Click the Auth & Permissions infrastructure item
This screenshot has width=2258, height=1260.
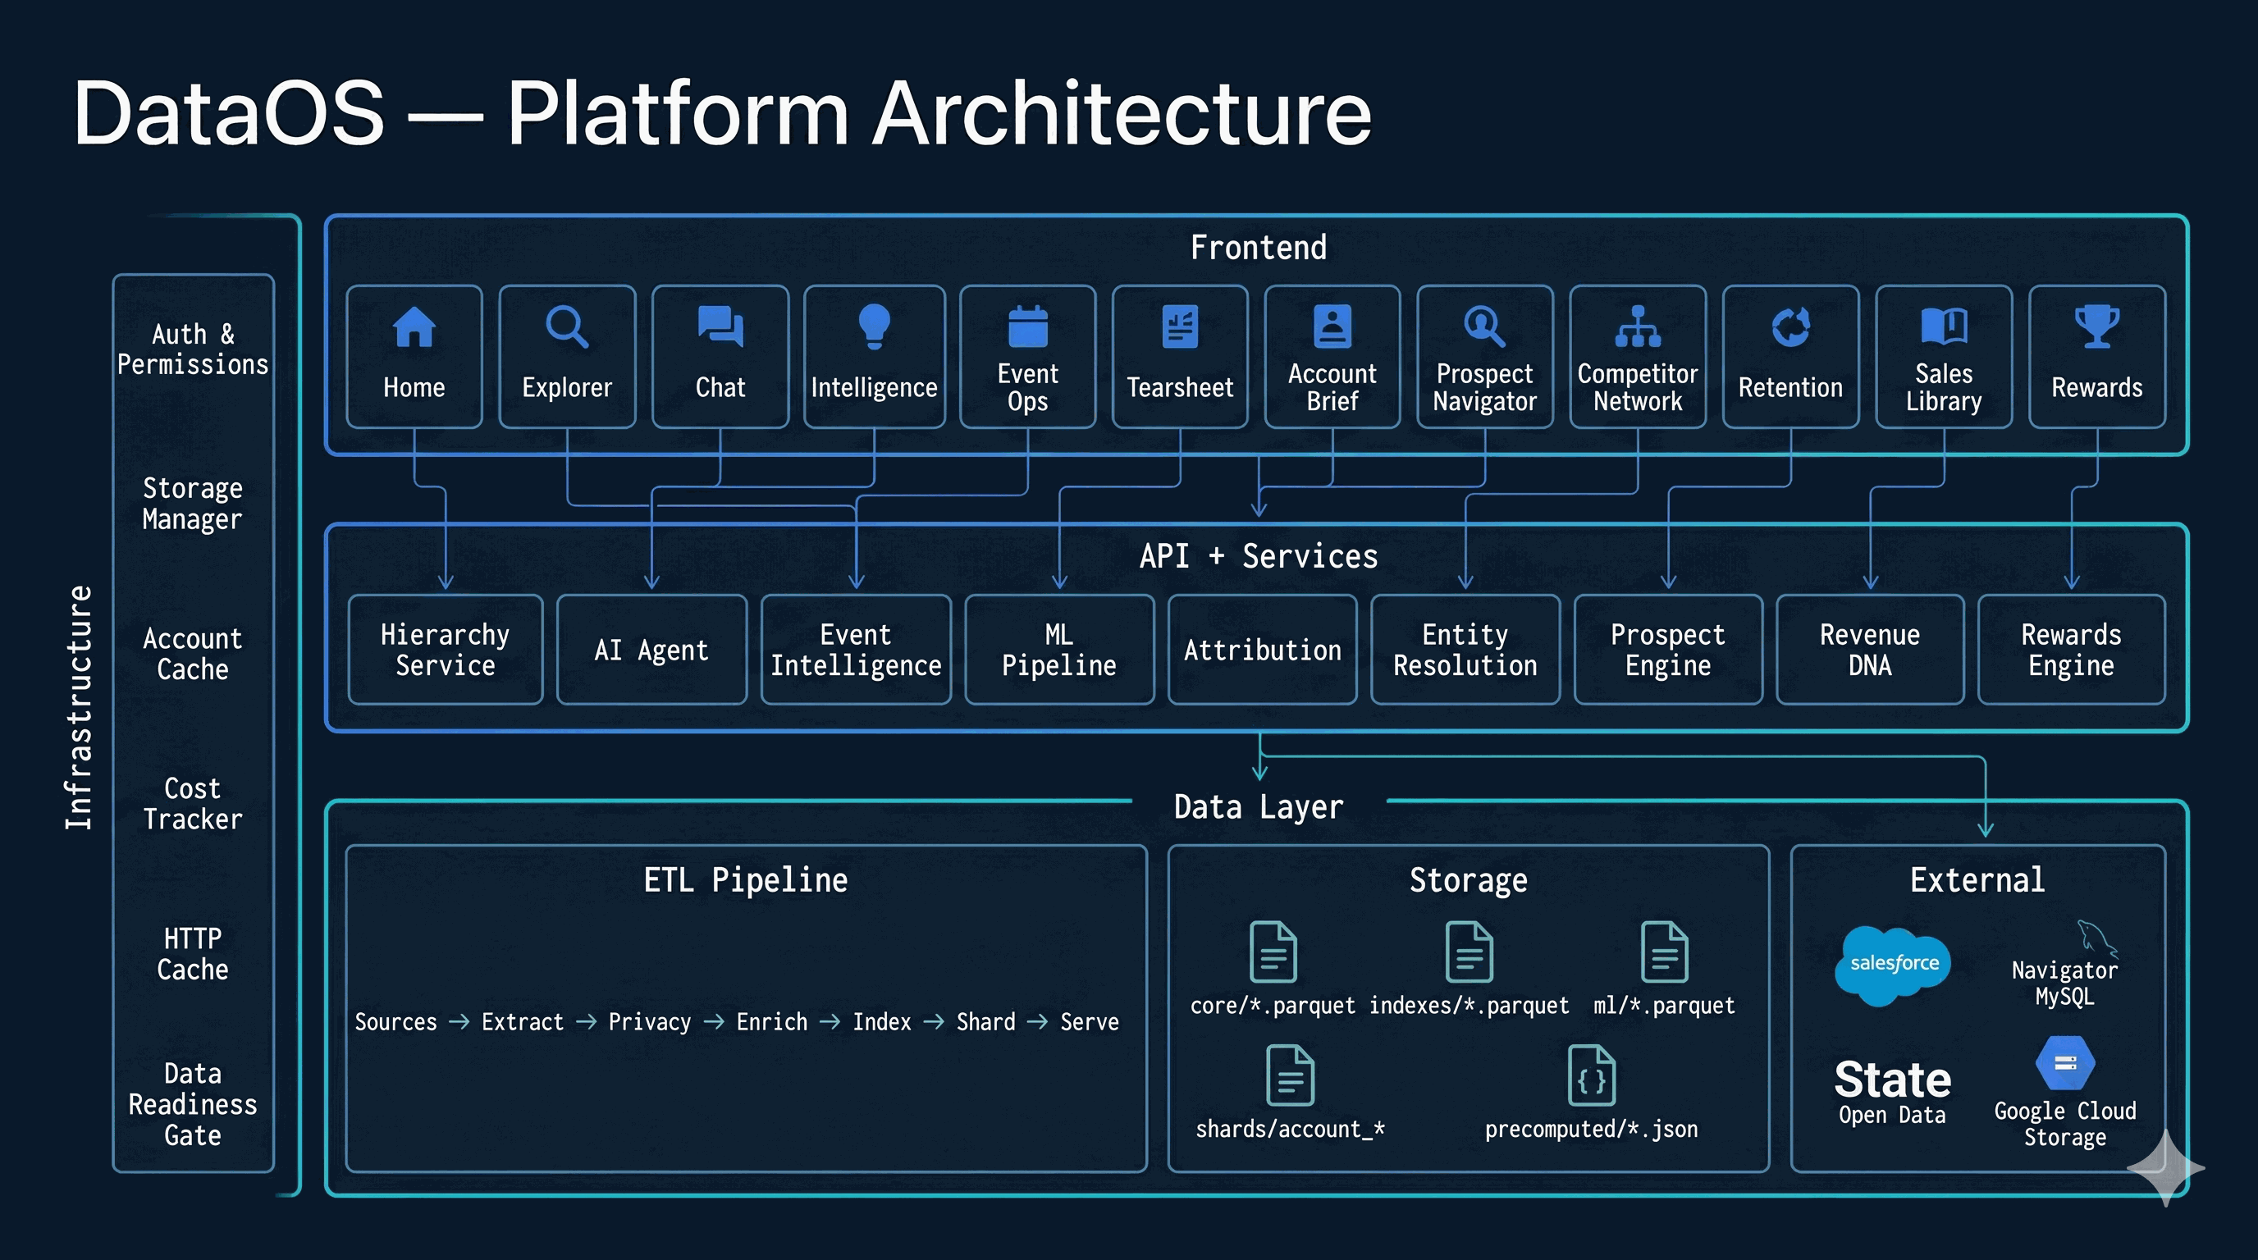click(x=193, y=349)
